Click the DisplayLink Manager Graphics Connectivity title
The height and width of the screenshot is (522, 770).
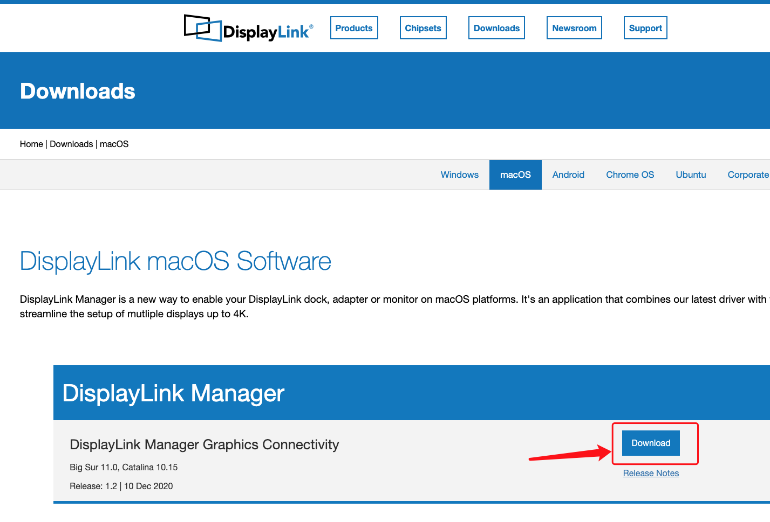pyautogui.click(x=205, y=444)
